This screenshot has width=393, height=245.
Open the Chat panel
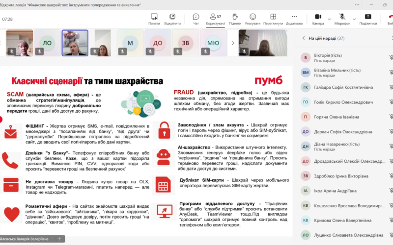click(x=196, y=19)
